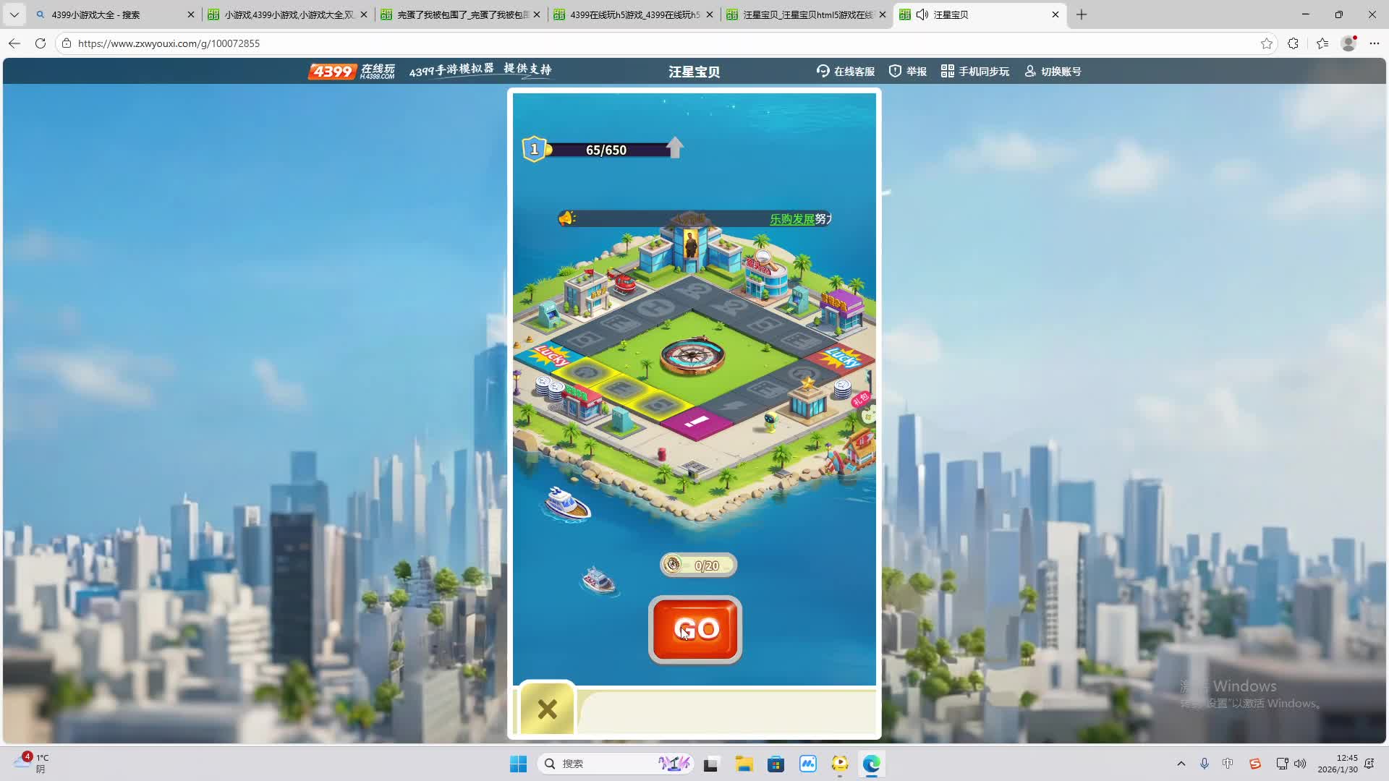
Task: Click 切换账号 switch account
Action: [1053, 71]
